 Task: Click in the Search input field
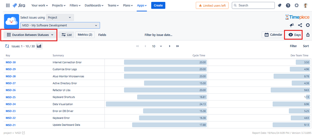tap(253, 6)
